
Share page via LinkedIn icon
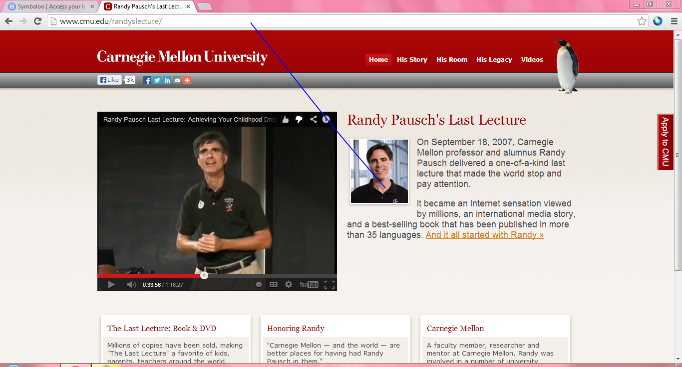(167, 80)
